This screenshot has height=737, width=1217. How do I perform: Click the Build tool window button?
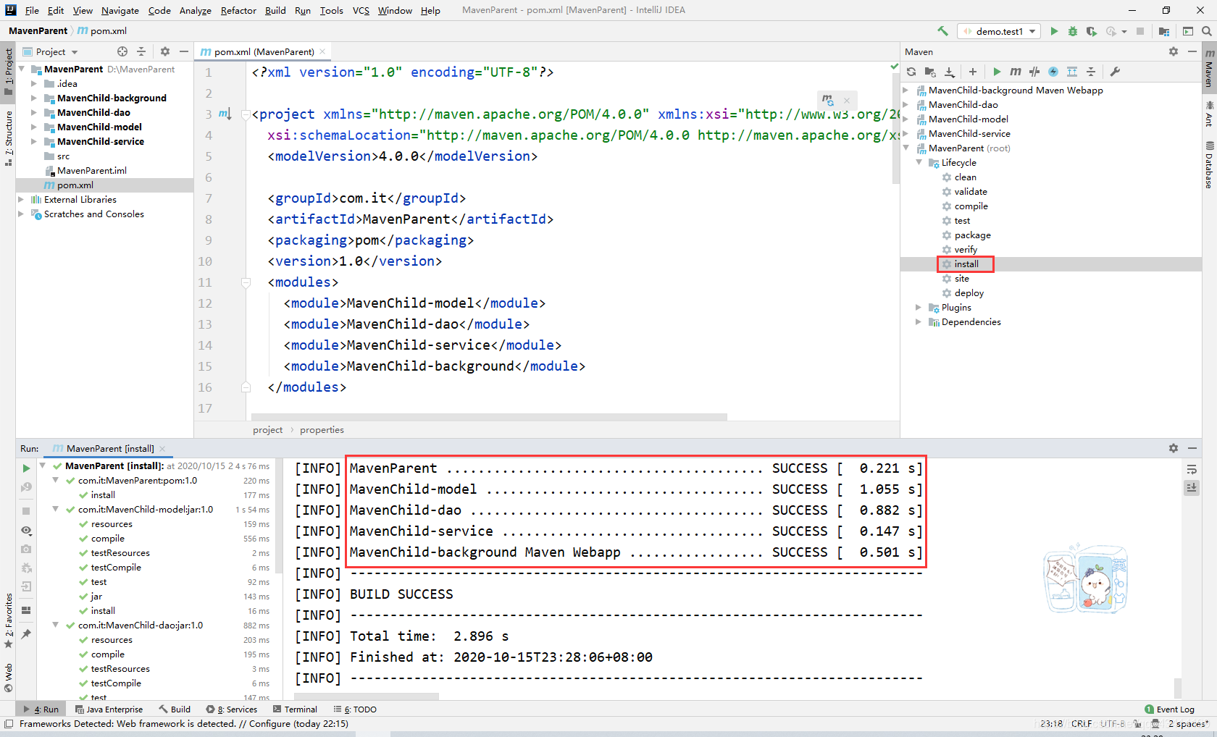coord(175,709)
